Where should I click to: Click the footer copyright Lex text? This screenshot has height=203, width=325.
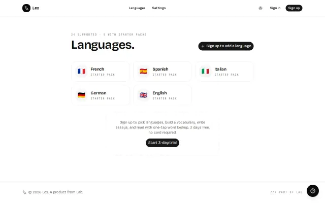click(x=56, y=192)
